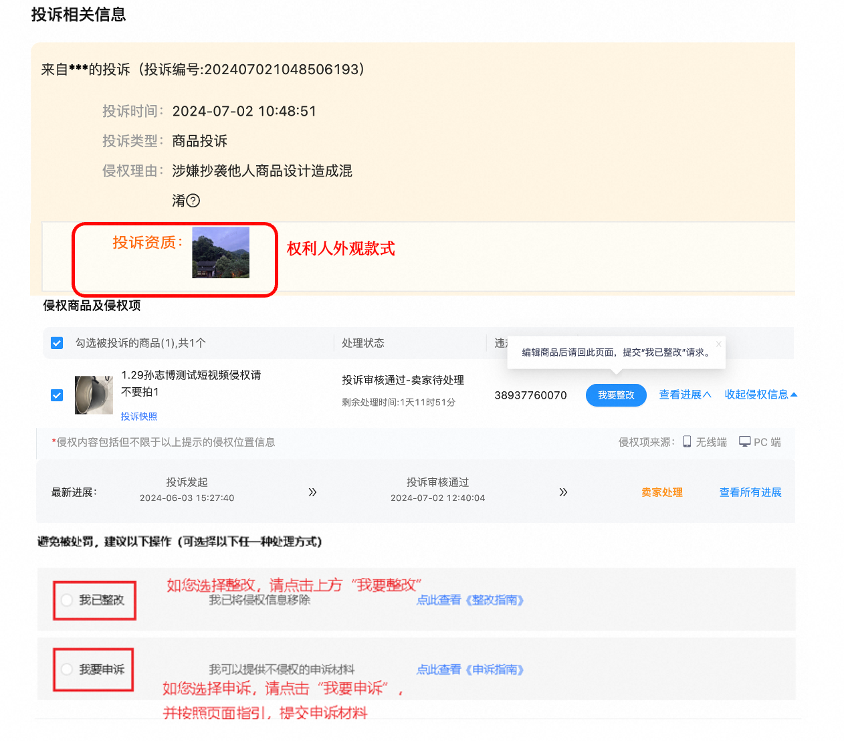The width and height of the screenshot is (844, 741).
Task: Collapse infringement info via 收起侵权信息
Action: tap(761, 395)
